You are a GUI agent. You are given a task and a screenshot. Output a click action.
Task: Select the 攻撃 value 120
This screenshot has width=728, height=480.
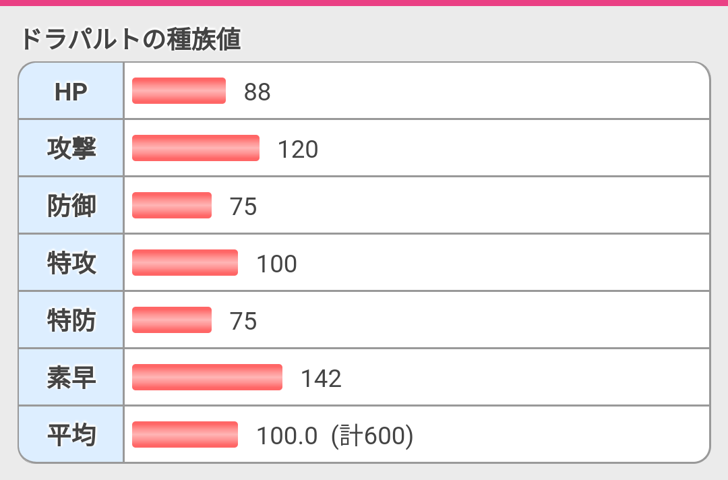point(298,150)
